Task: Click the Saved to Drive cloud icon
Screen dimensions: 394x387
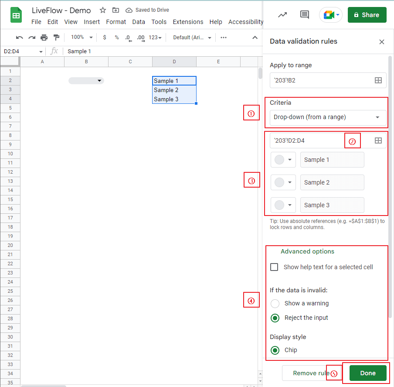Action: point(129,10)
